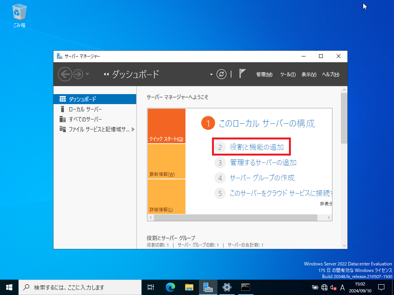This screenshot has width=394, height=295.
Task: Click the number 3 circle beside 管理するサーバーの追加
Action: (x=220, y=162)
